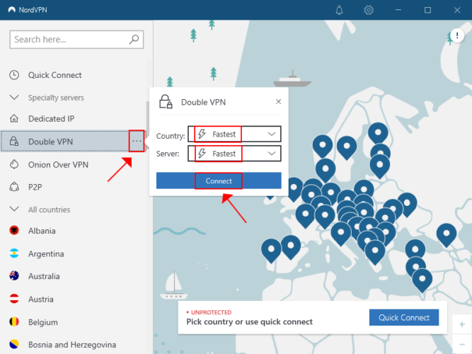Select Dedicated IP in sidebar
The width and height of the screenshot is (472, 354).
click(x=51, y=119)
